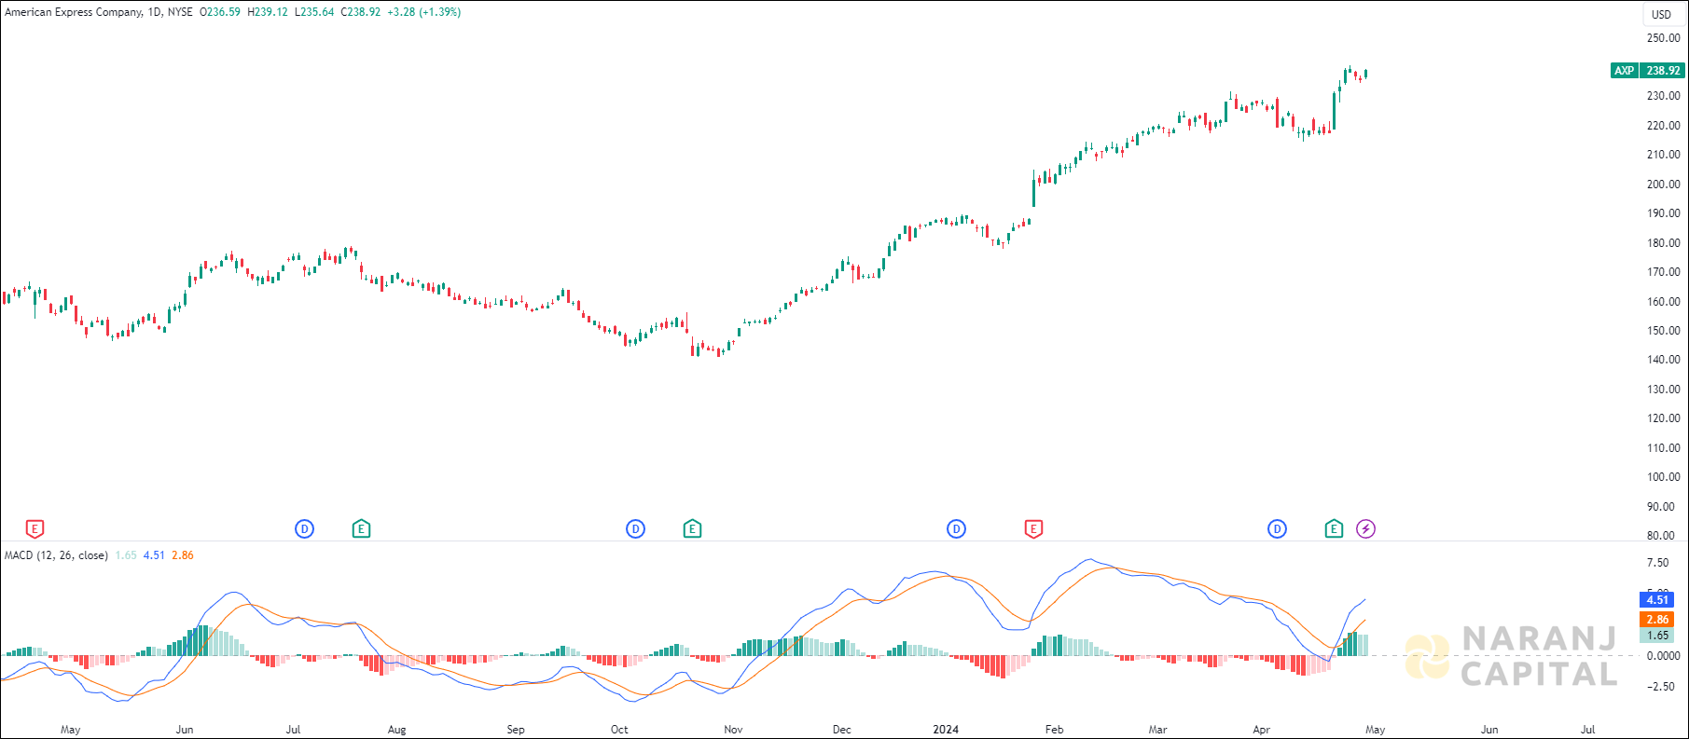The image size is (1689, 739).
Task: Click the 2024 label on time axis
Action: click(946, 730)
